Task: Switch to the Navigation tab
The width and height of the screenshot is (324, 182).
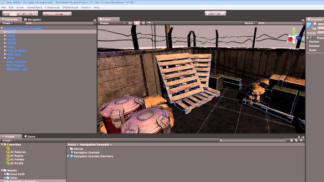Action: coord(33,20)
